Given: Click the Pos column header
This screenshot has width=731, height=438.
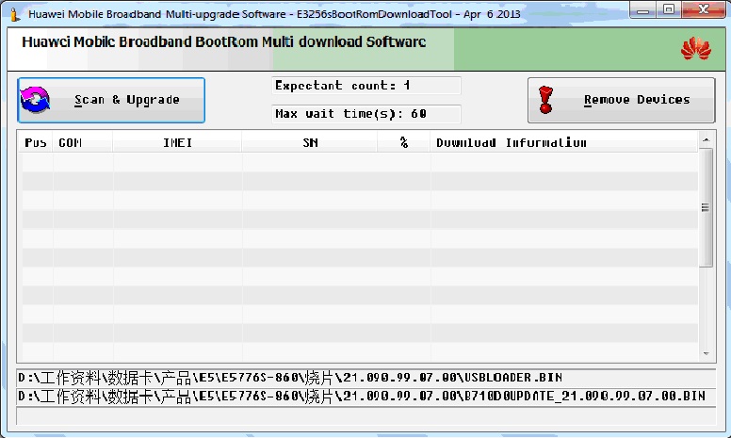Looking at the screenshot, I should tap(37, 143).
